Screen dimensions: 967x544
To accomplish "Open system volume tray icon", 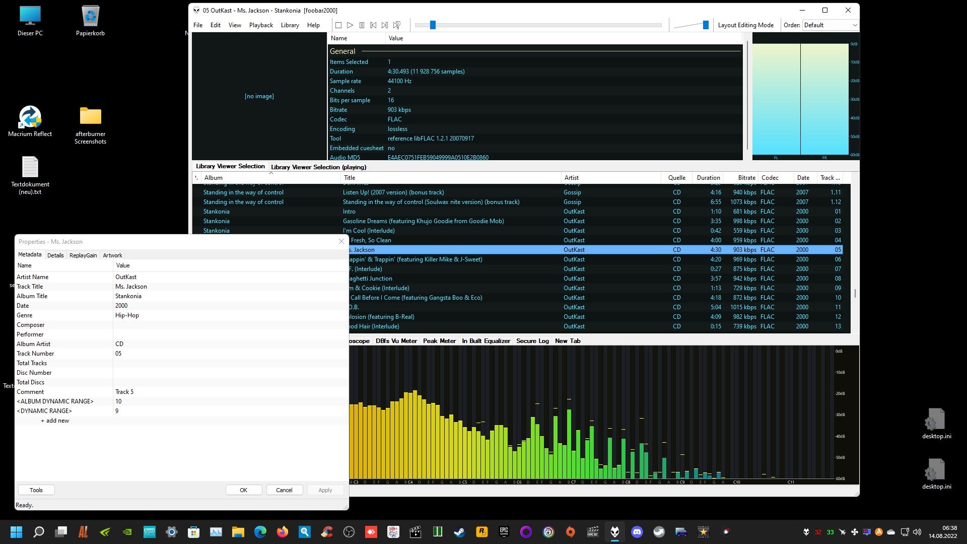I will 917,532.
